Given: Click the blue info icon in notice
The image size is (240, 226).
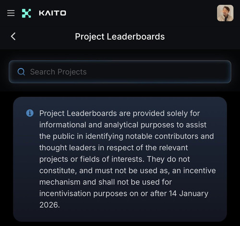Looking at the screenshot, I should click(30, 113).
